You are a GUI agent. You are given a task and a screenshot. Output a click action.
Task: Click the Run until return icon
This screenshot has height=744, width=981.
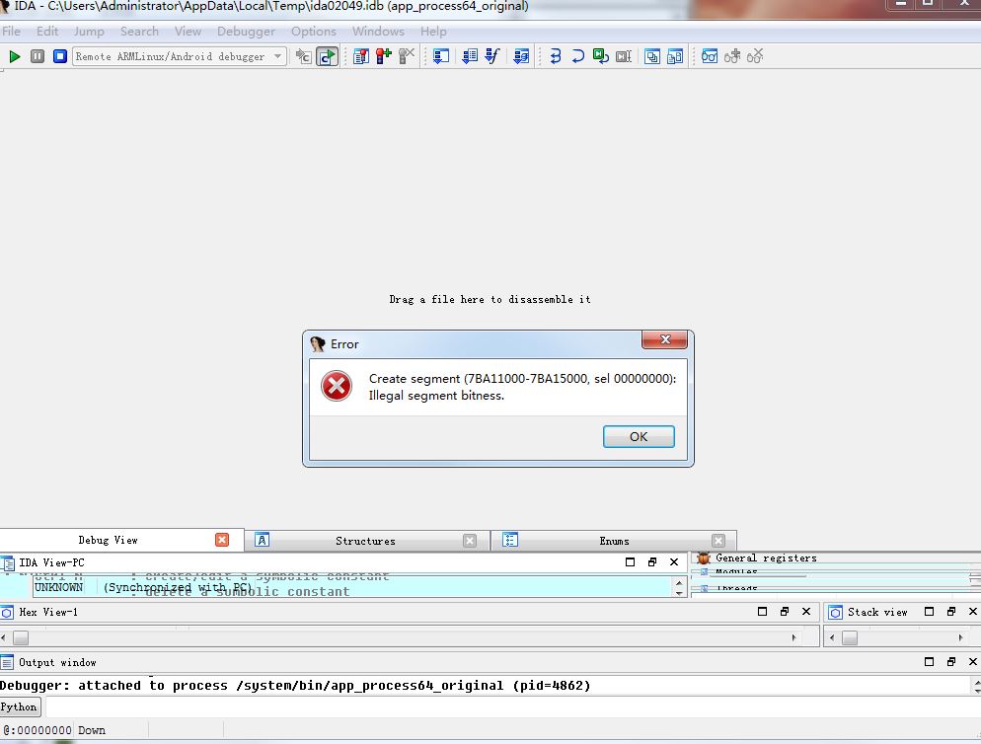[x=601, y=56]
